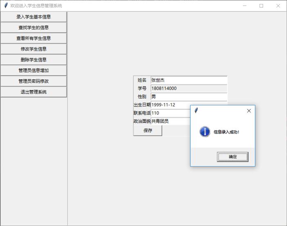Open 录入学生基本信息 from the sidebar

coord(34,17)
